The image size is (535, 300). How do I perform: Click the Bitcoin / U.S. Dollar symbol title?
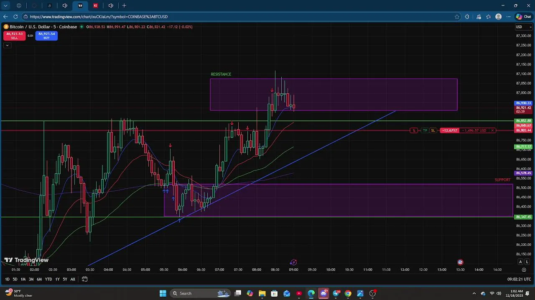(43, 27)
